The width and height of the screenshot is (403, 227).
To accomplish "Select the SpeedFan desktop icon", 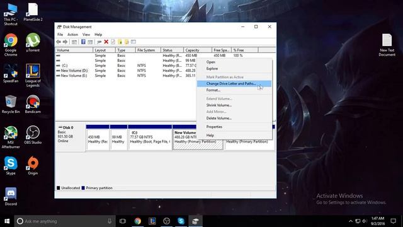I will pyautogui.click(x=11, y=73).
